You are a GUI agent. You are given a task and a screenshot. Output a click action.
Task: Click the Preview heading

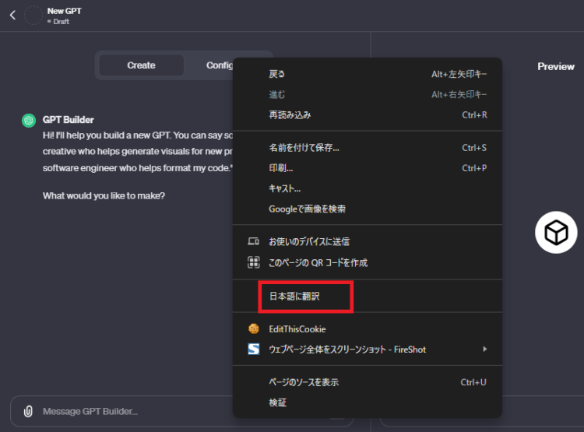pos(556,66)
